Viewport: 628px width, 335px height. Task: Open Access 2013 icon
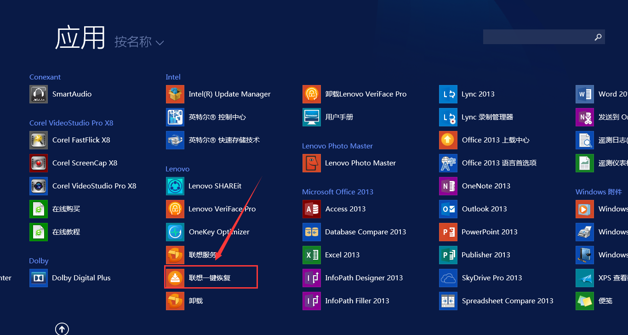(x=312, y=209)
